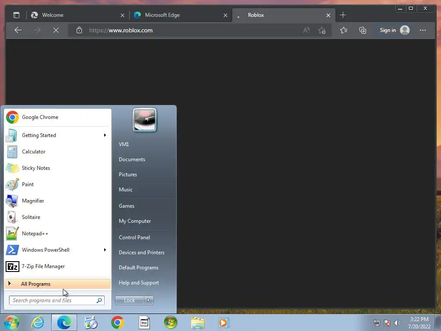Open Action Center flag in tray
The height and width of the screenshot is (331, 441).
tap(387, 323)
